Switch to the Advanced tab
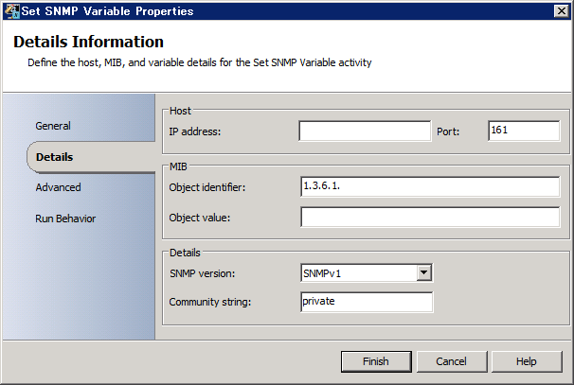This screenshot has width=574, height=385. point(58,187)
